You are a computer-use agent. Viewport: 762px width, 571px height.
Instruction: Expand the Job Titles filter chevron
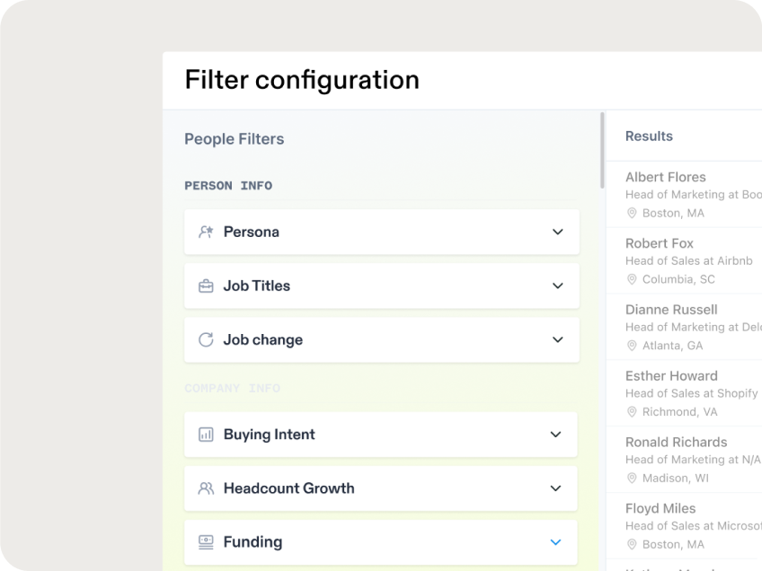557,285
